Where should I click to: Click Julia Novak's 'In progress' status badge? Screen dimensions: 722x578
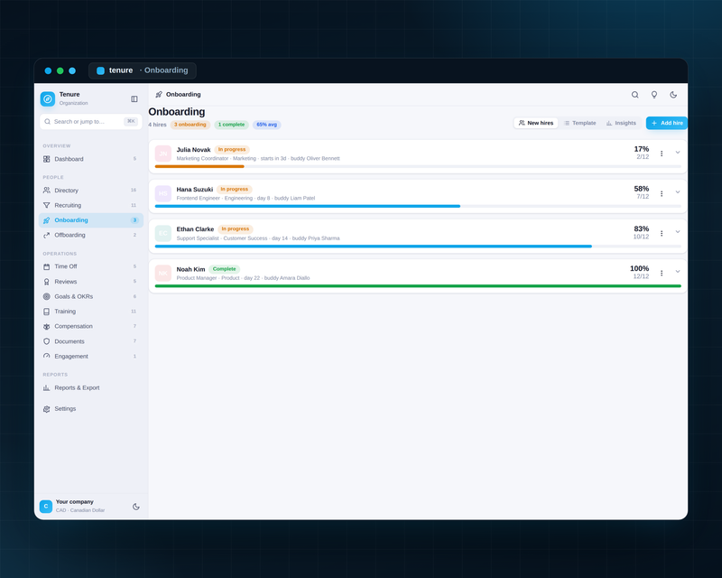(x=232, y=149)
